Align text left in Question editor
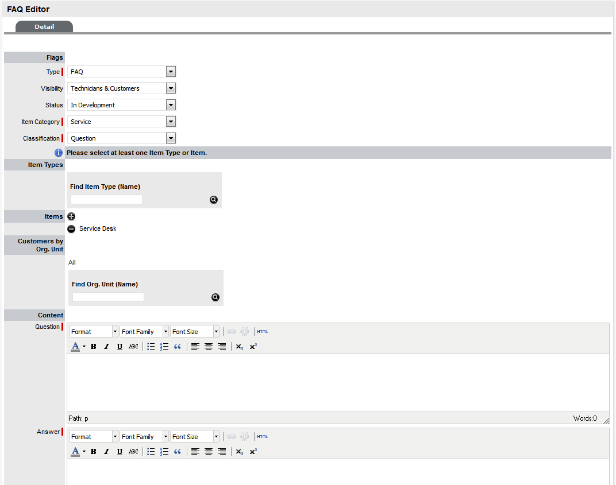This screenshot has width=616, height=485. (x=195, y=347)
